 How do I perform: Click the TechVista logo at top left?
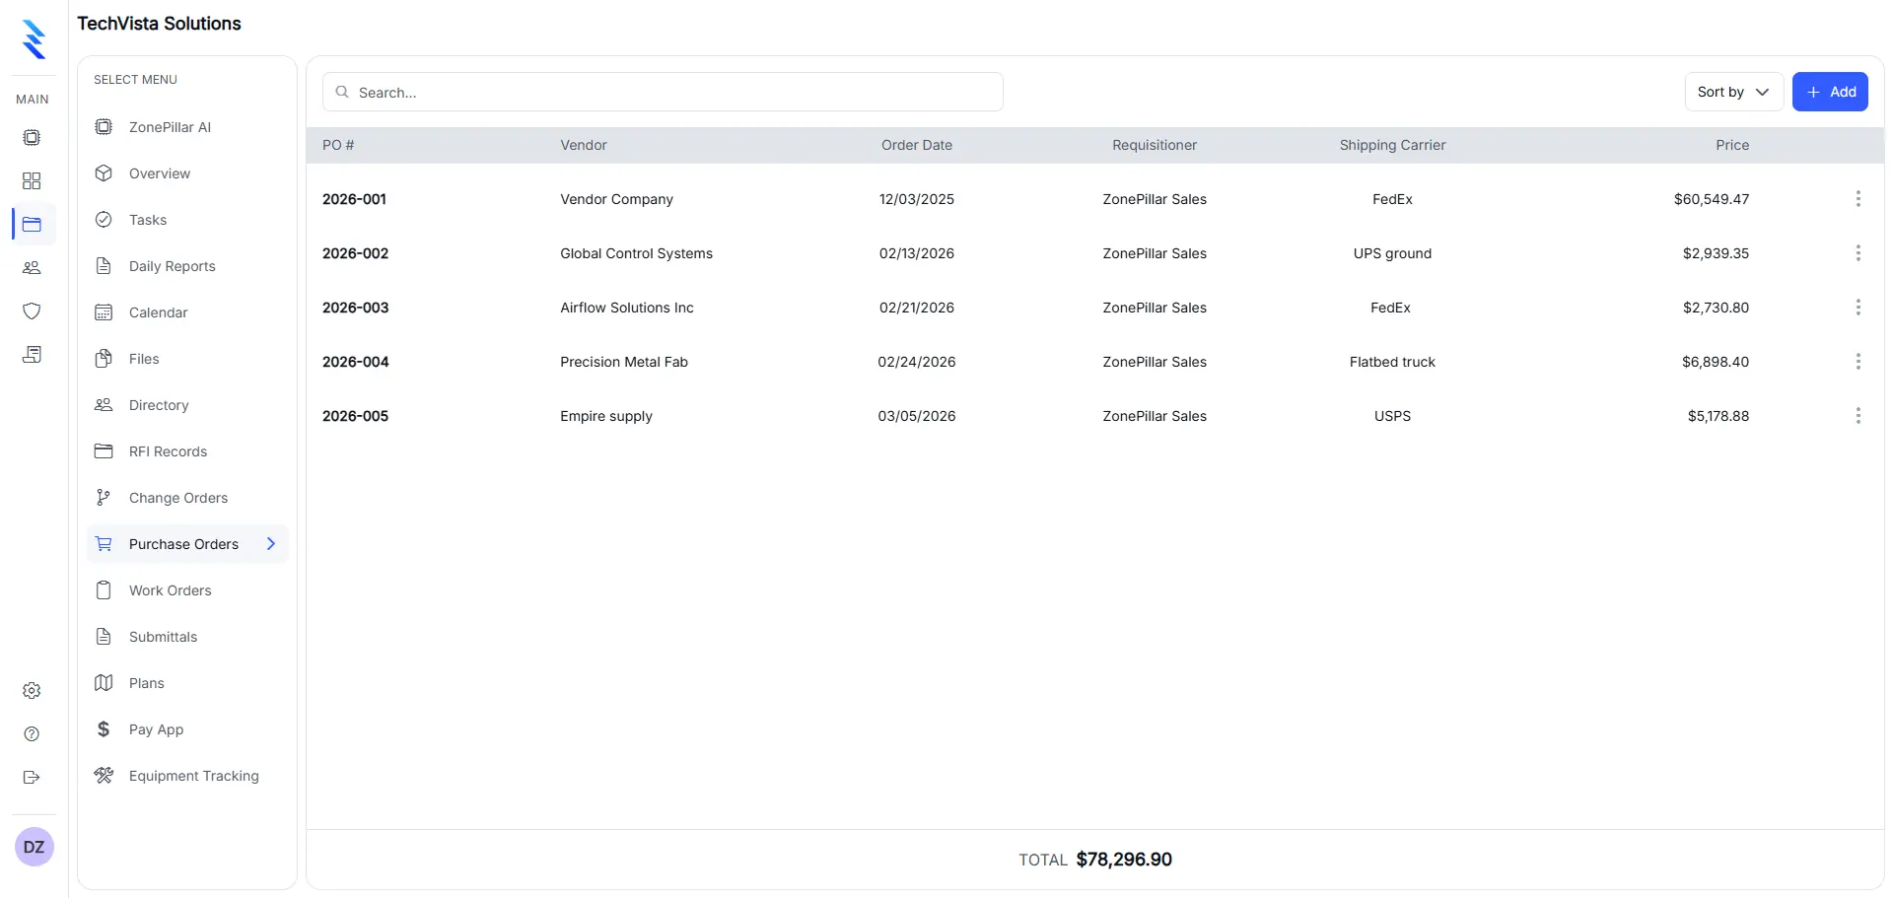pos(33,39)
